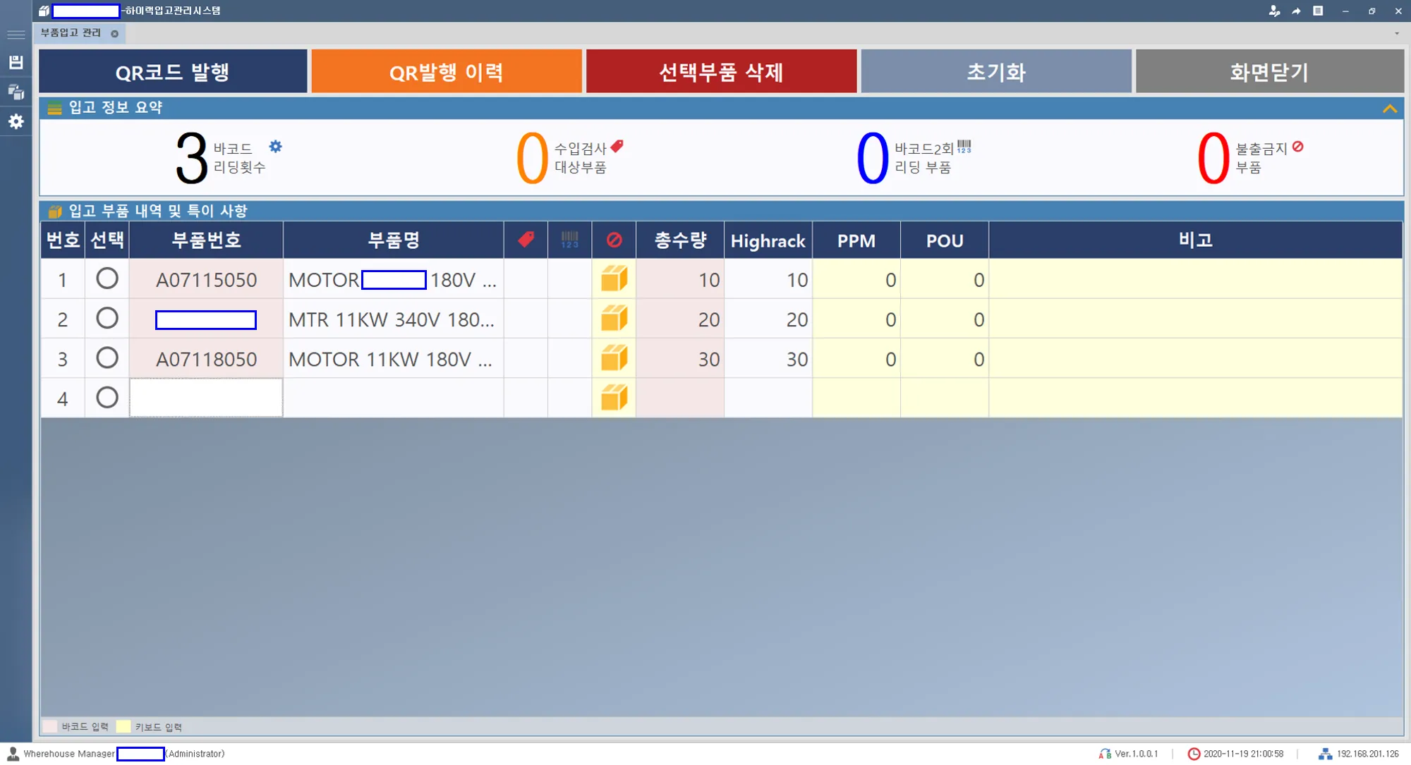This screenshot has width=1411, height=765.
Task: Select row 2 MTR 11KW radio button
Action: pyautogui.click(x=107, y=317)
